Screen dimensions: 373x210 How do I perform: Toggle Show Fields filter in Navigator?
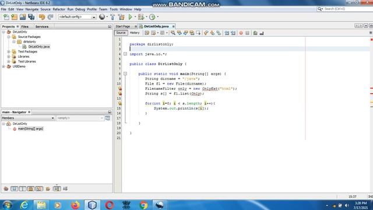14,189
